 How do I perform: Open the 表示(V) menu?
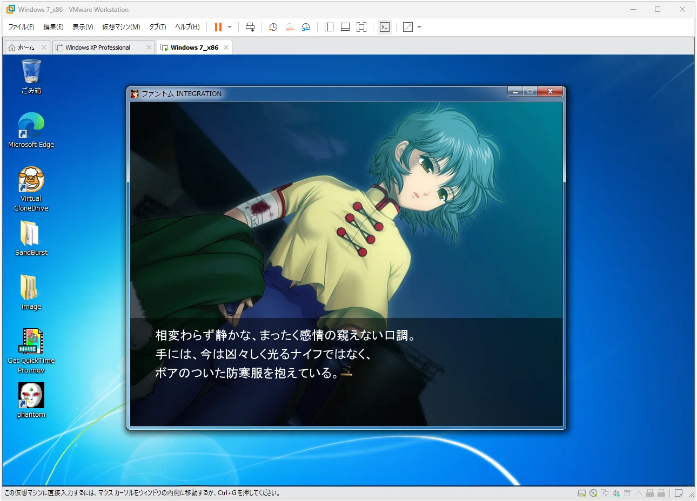(83, 27)
